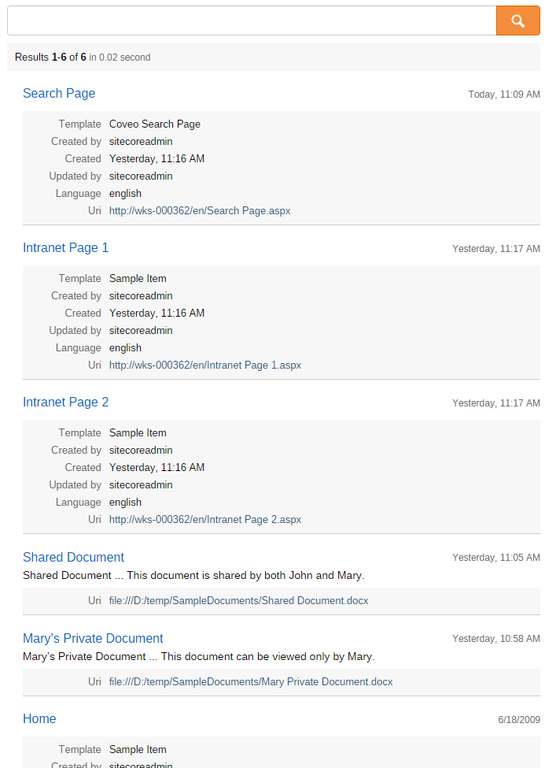Screen dimensions: 545x768
Task: Click the sitecoreadmin creator of Intranet Page 1
Action: (x=141, y=295)
